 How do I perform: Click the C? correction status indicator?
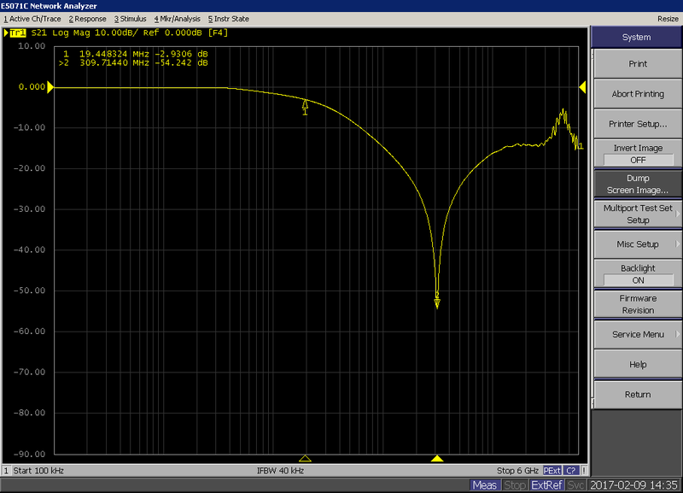[x=571, y=470]
